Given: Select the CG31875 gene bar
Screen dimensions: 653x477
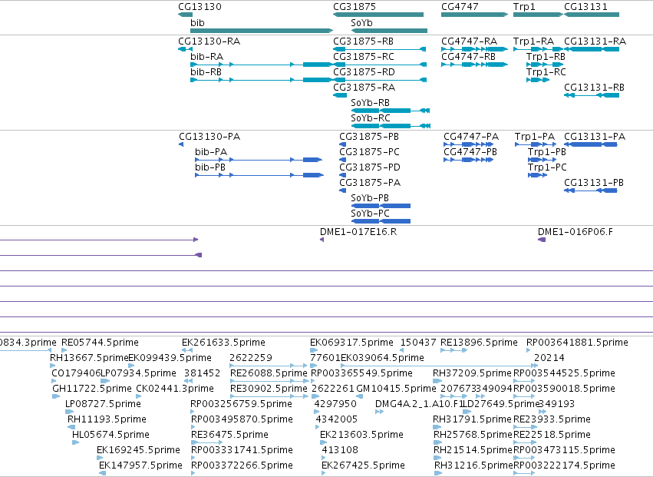Looking at the screenshot, I should [378, 15].
